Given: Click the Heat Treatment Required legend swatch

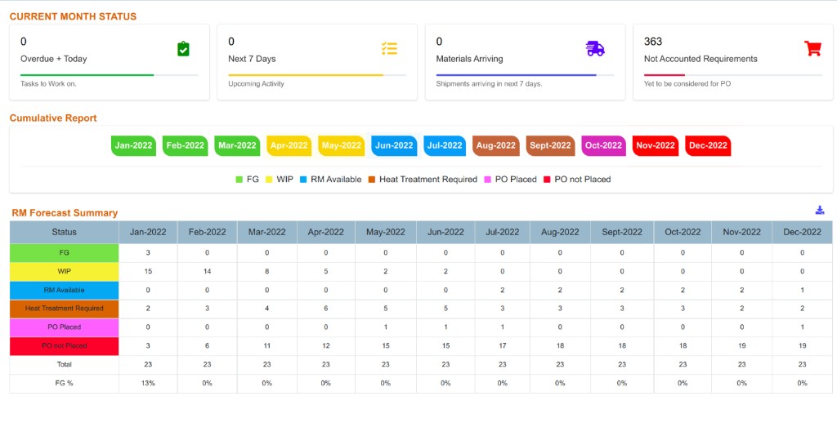Looking at the screenshot, I should click(372, 180).
